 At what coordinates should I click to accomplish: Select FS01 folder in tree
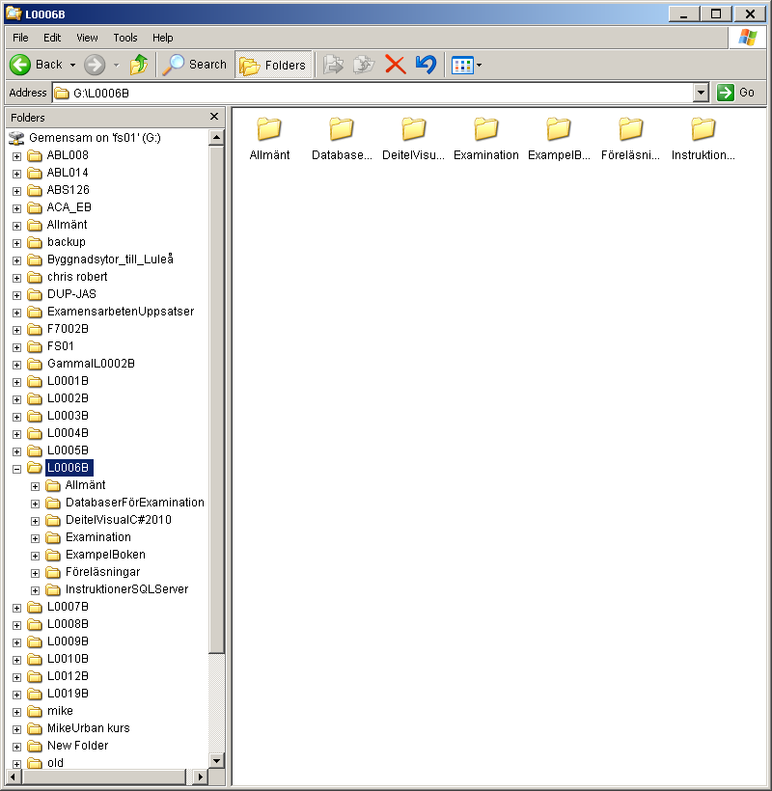click(61, 346)
